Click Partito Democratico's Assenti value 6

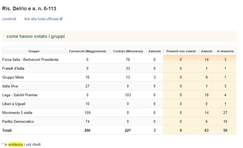[x=207, y=122]
